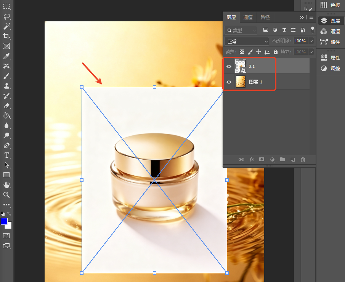The image size is (345, 282).
Task: Select the Horizontal Type tool
Action: click(6, 155)
